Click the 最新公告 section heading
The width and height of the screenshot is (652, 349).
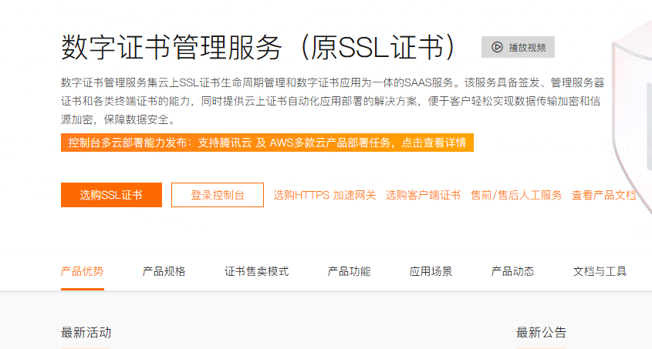point(541,333)
